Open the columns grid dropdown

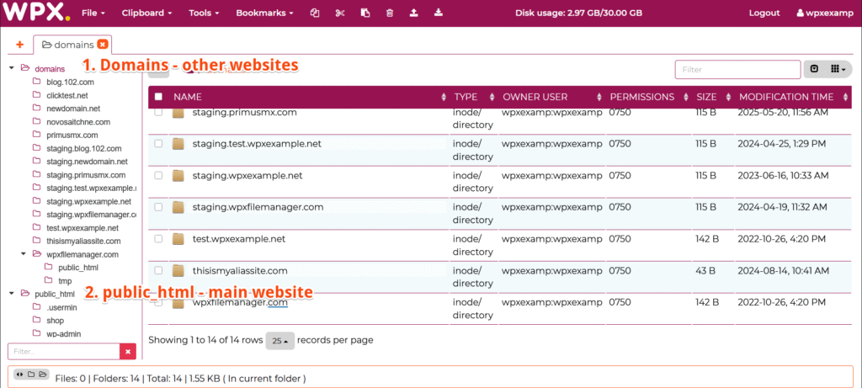838,69
